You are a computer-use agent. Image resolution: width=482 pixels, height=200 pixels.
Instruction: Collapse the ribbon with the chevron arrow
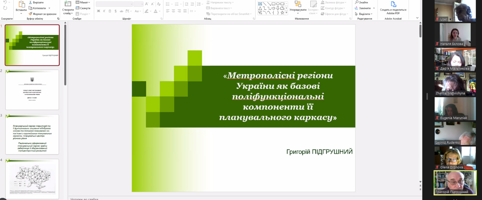(417, 18)
